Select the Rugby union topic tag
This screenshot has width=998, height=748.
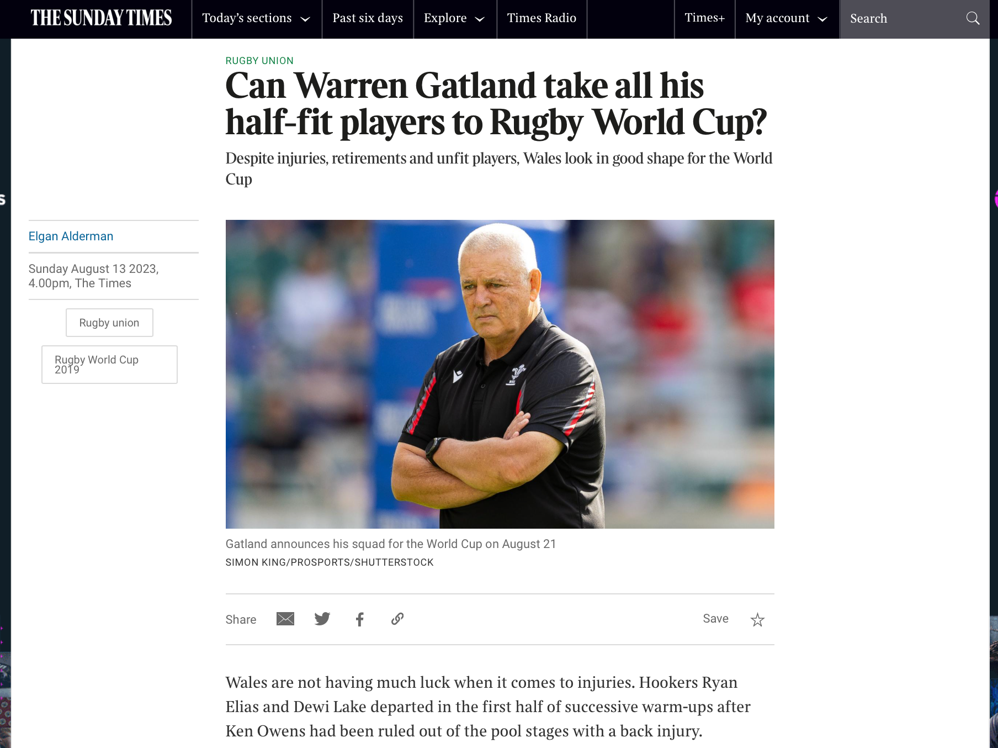pyautogui.click(x=109, y=323)
